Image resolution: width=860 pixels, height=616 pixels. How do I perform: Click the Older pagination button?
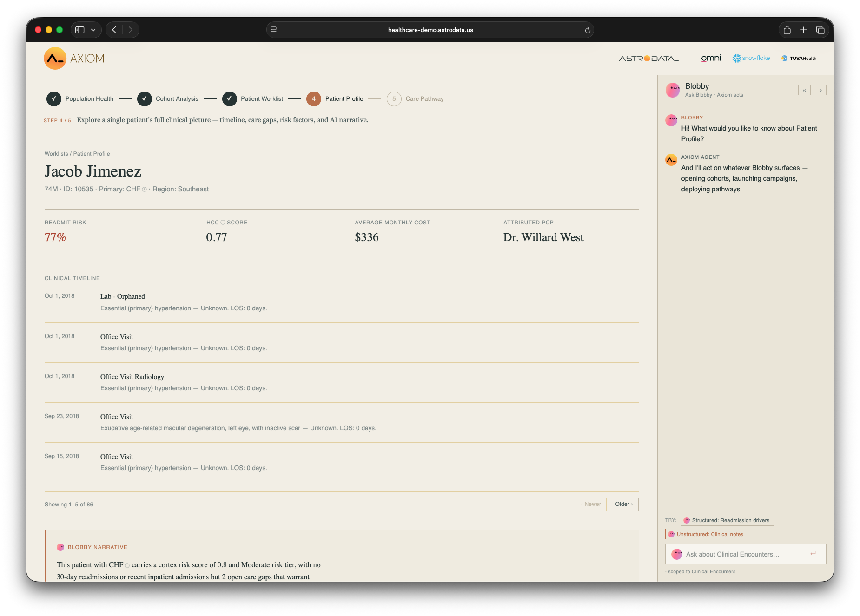point(624,504)
